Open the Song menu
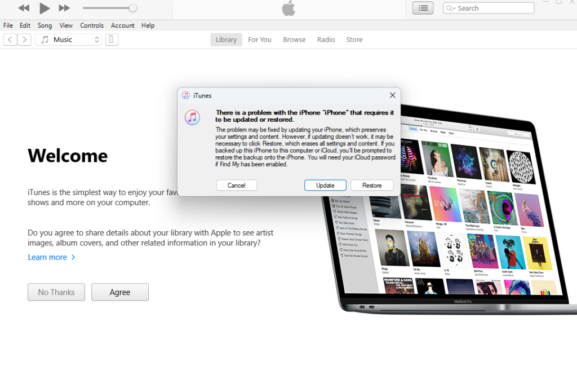This screenshot has height=379, width=577. click(x=45, y=25)
